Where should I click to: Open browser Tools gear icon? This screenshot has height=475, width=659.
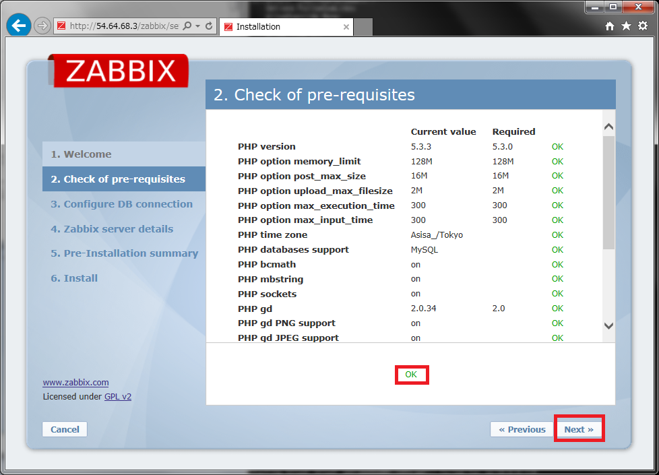pyautogui.click(x=643, y=26)
